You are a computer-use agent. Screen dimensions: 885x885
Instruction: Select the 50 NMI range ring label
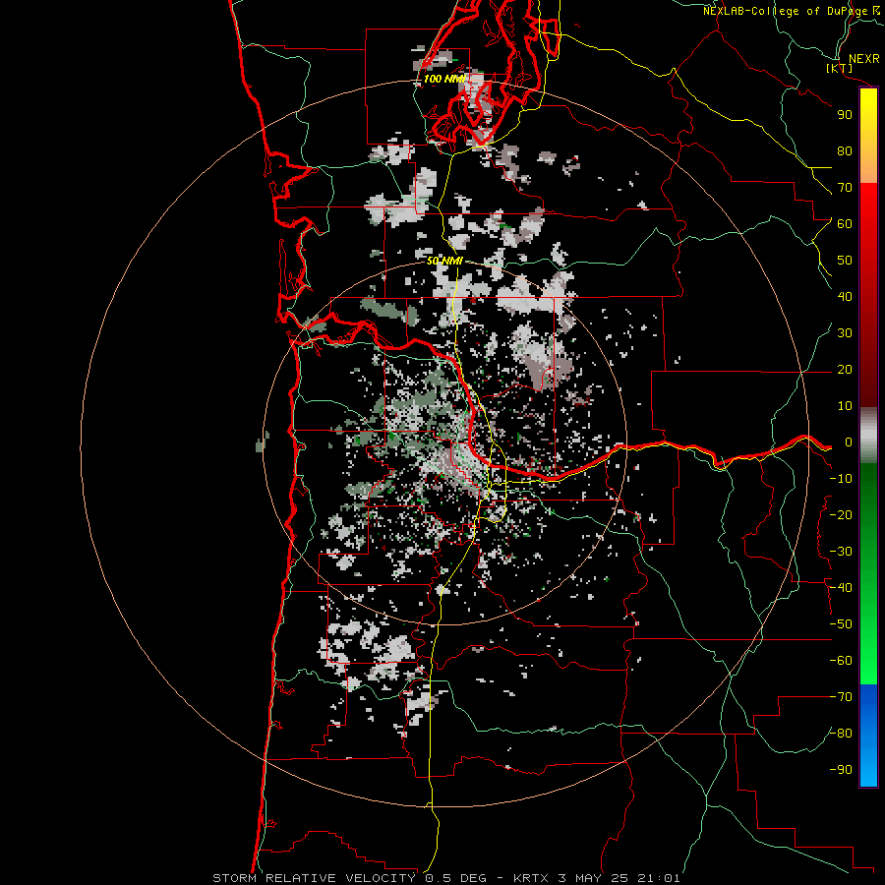[x=444, y=261]
